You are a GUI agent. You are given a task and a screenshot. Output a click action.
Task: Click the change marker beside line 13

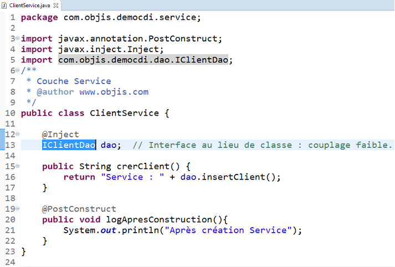coord(2,145)
